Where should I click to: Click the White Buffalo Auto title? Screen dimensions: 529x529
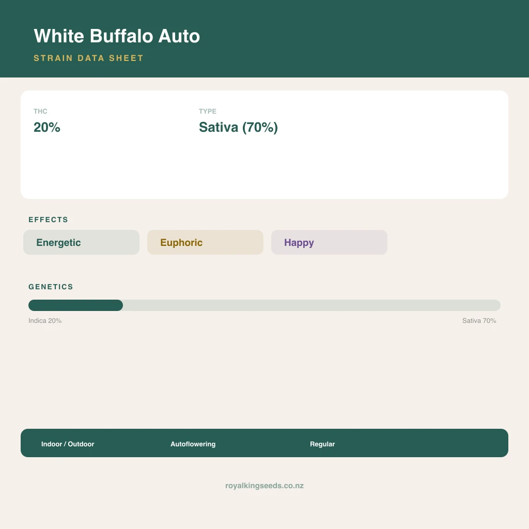(117, 36)
